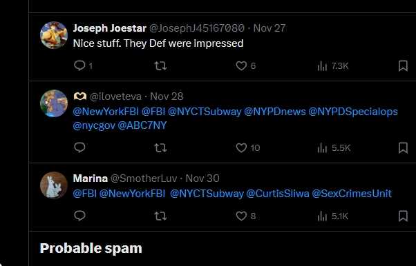Bookmark Joseph Joestar's tweet
Viewport: 416px width, 266px height.
[403, 66]
